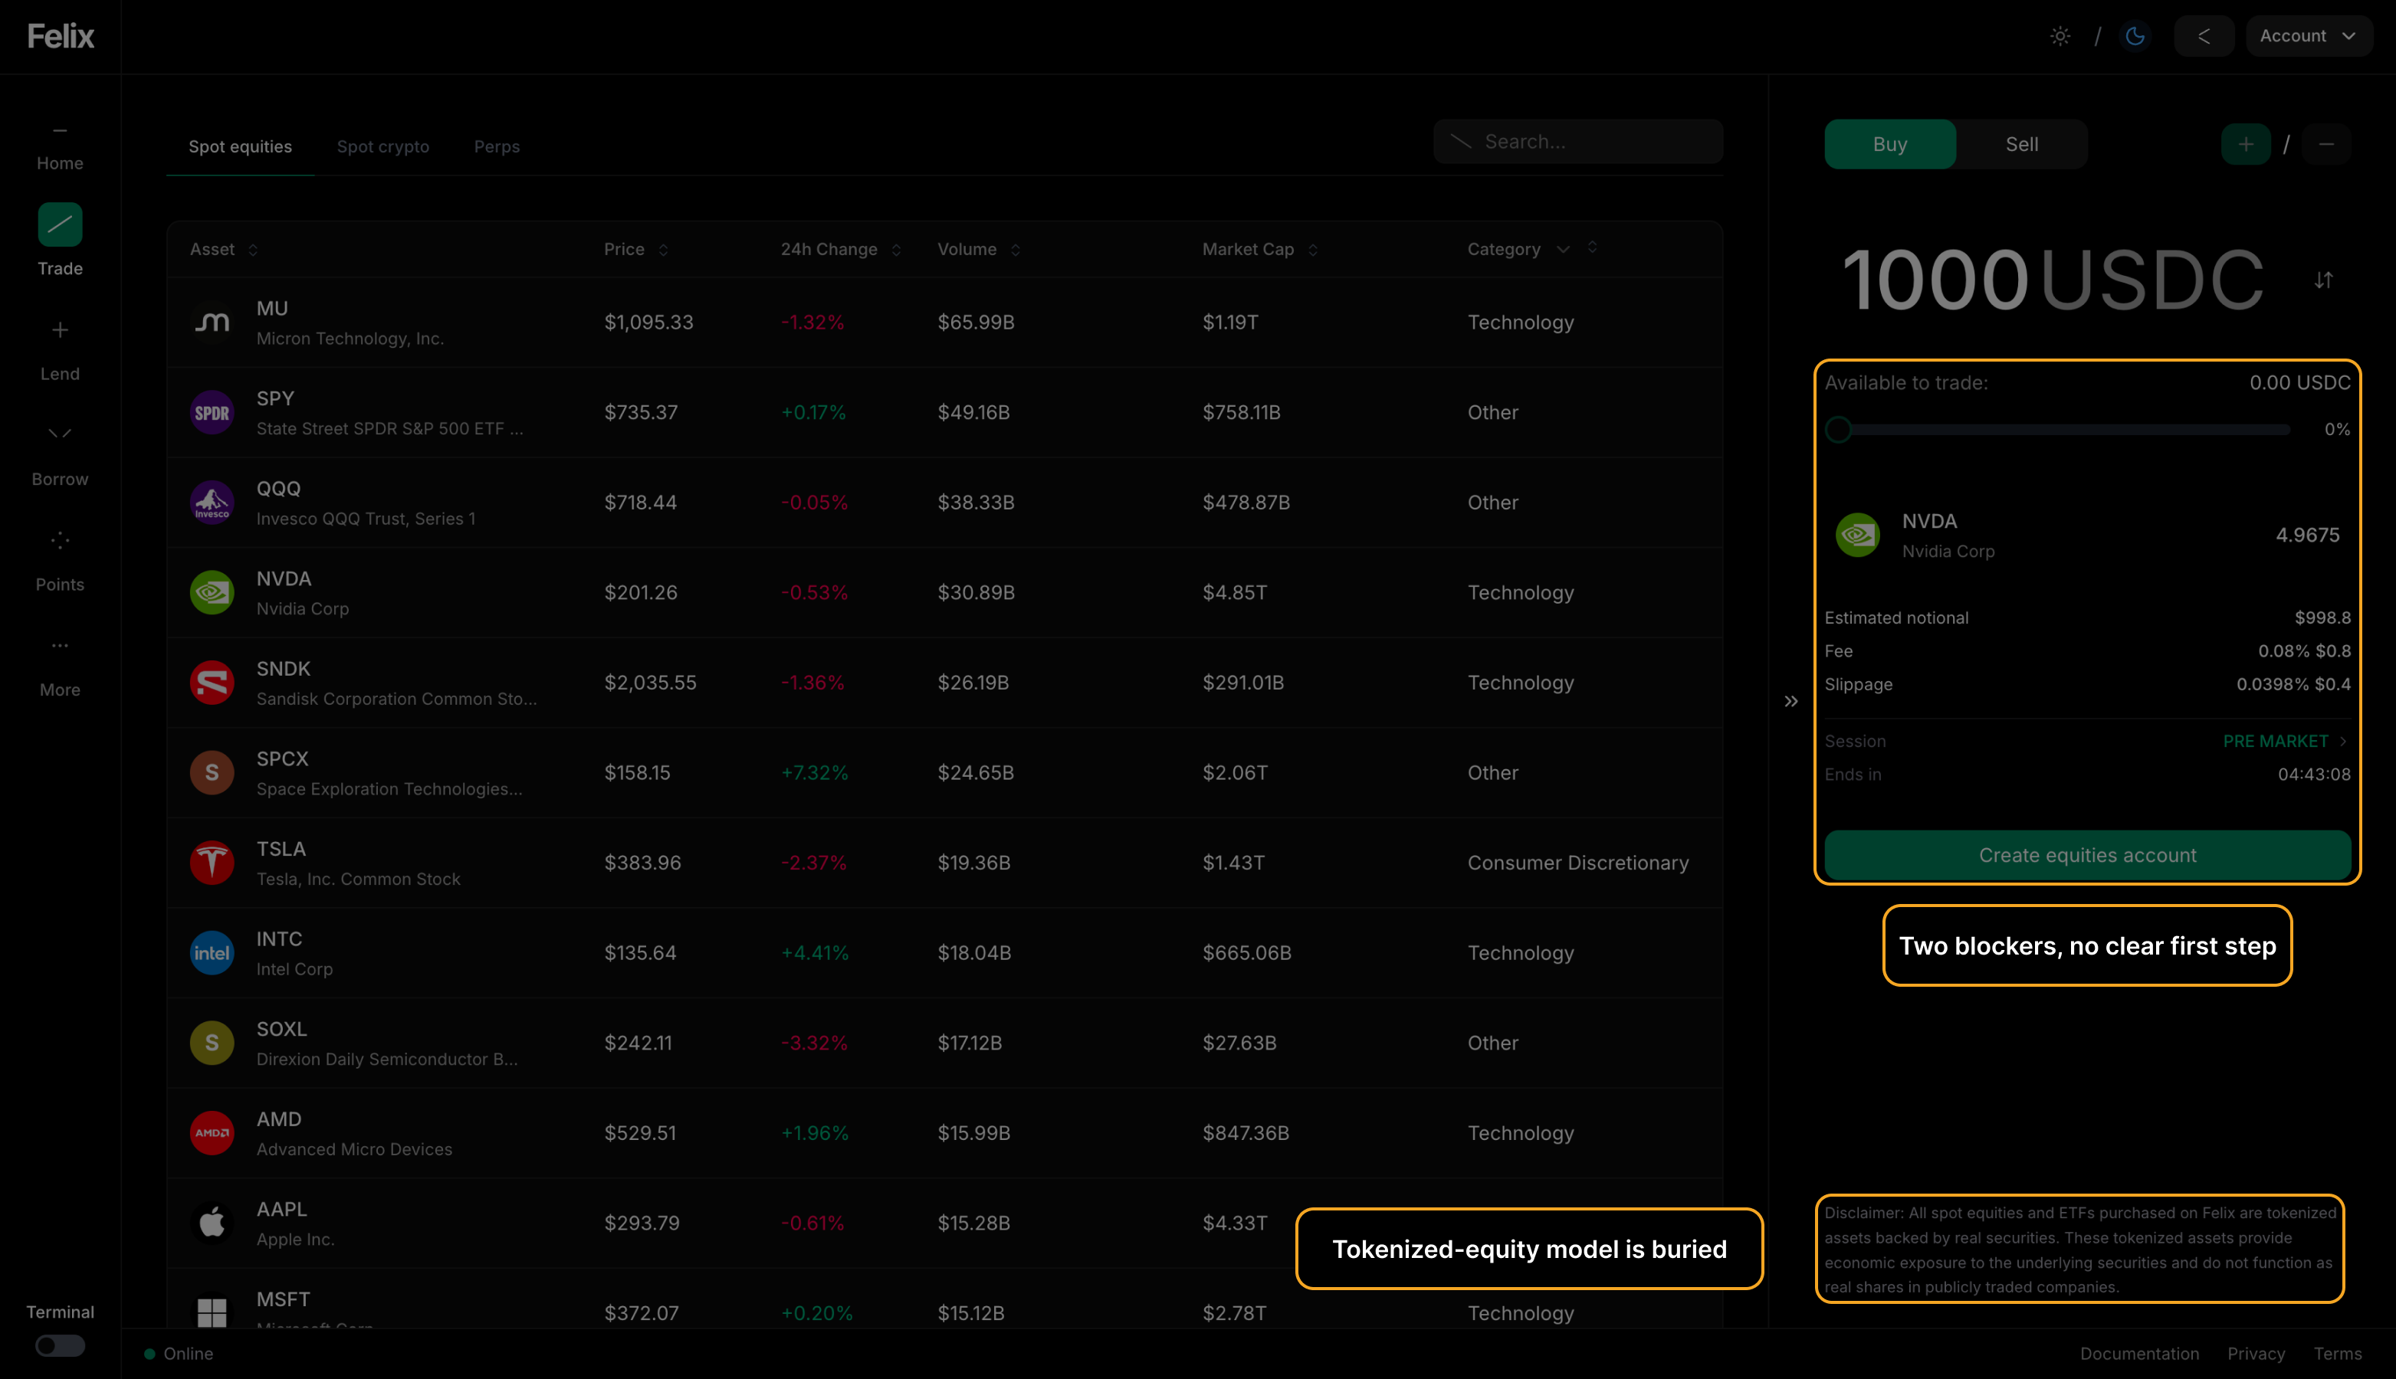Click the Nvidia logo in the asset table
Viewport: 2396px width, 1379px height.
(212, 592)
